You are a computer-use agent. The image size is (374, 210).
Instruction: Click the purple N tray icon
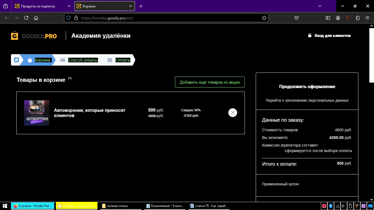click(364, 206)
